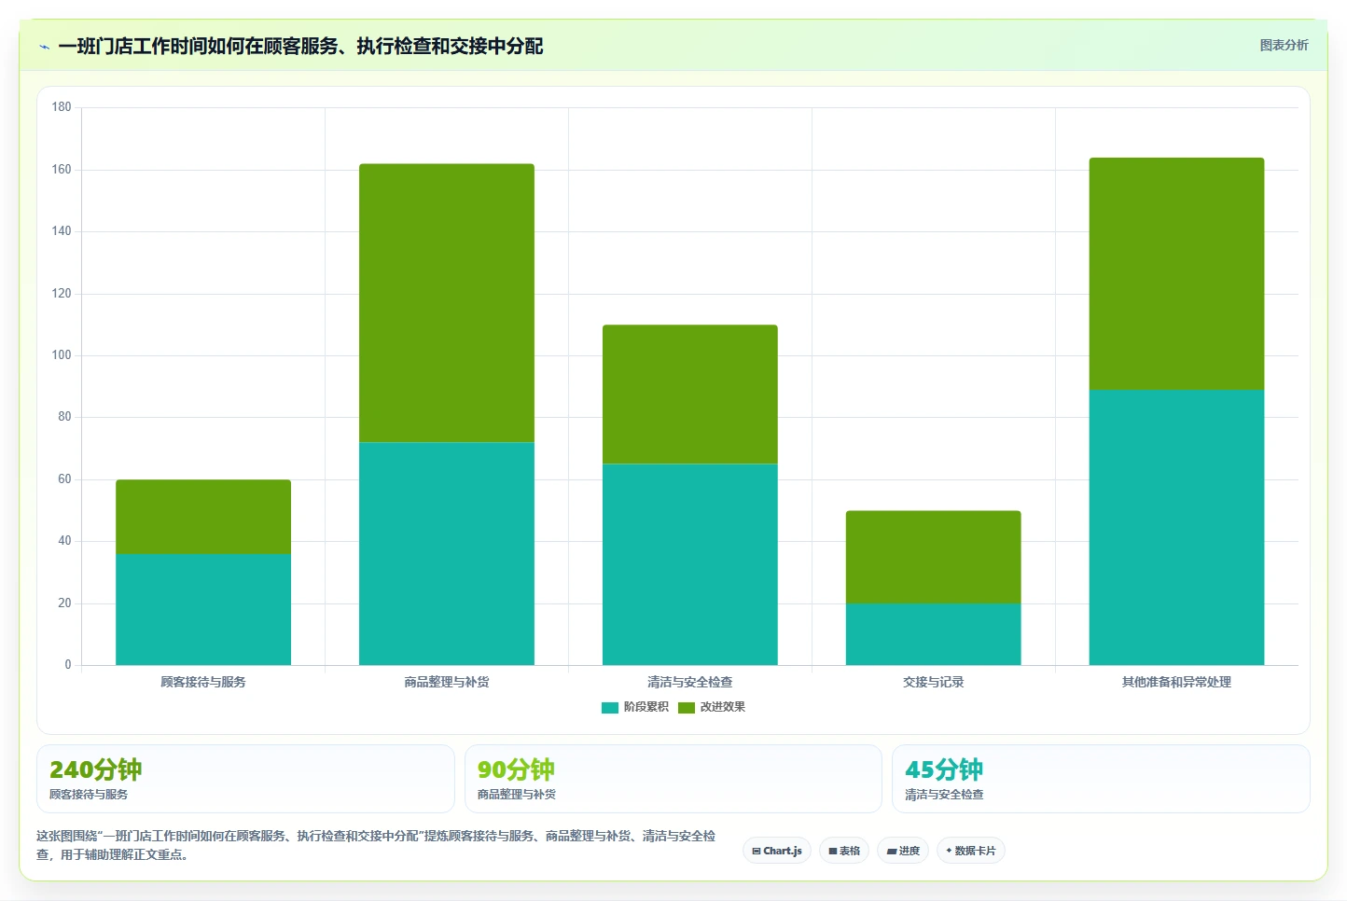
Task: Click the green segment of 交接与记录 bar
Action: click(934, 557)
